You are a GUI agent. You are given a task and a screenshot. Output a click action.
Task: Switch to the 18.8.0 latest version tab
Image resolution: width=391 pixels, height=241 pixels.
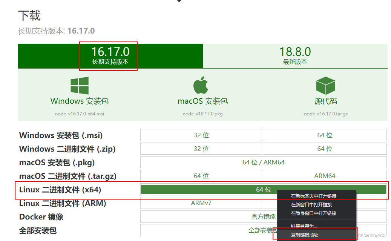(295, 56)
